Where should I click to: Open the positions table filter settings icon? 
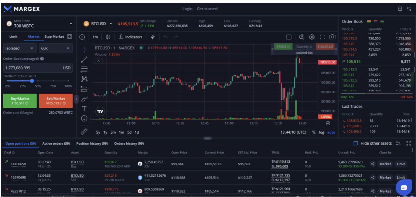(398, 143)
